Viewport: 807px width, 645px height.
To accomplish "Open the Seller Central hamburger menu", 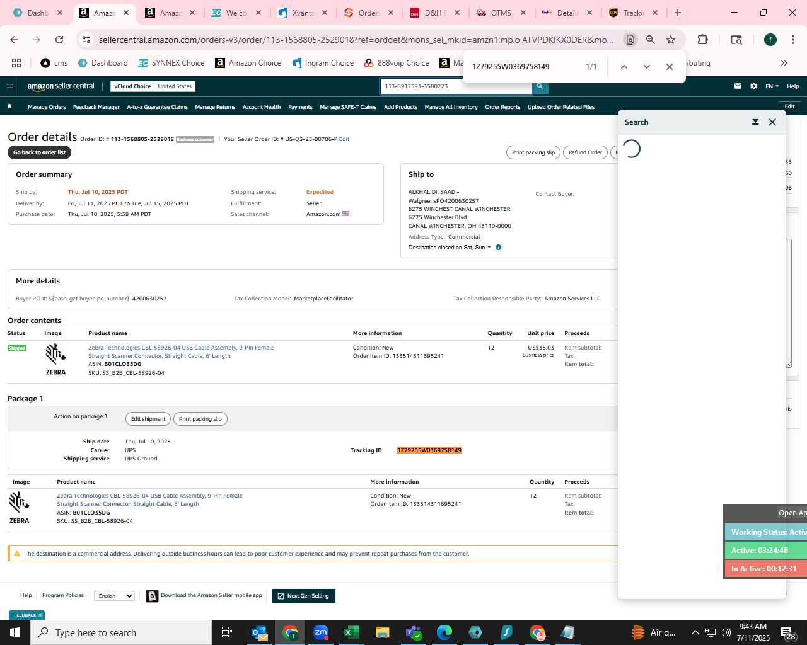I will click(x=9, y=86).
